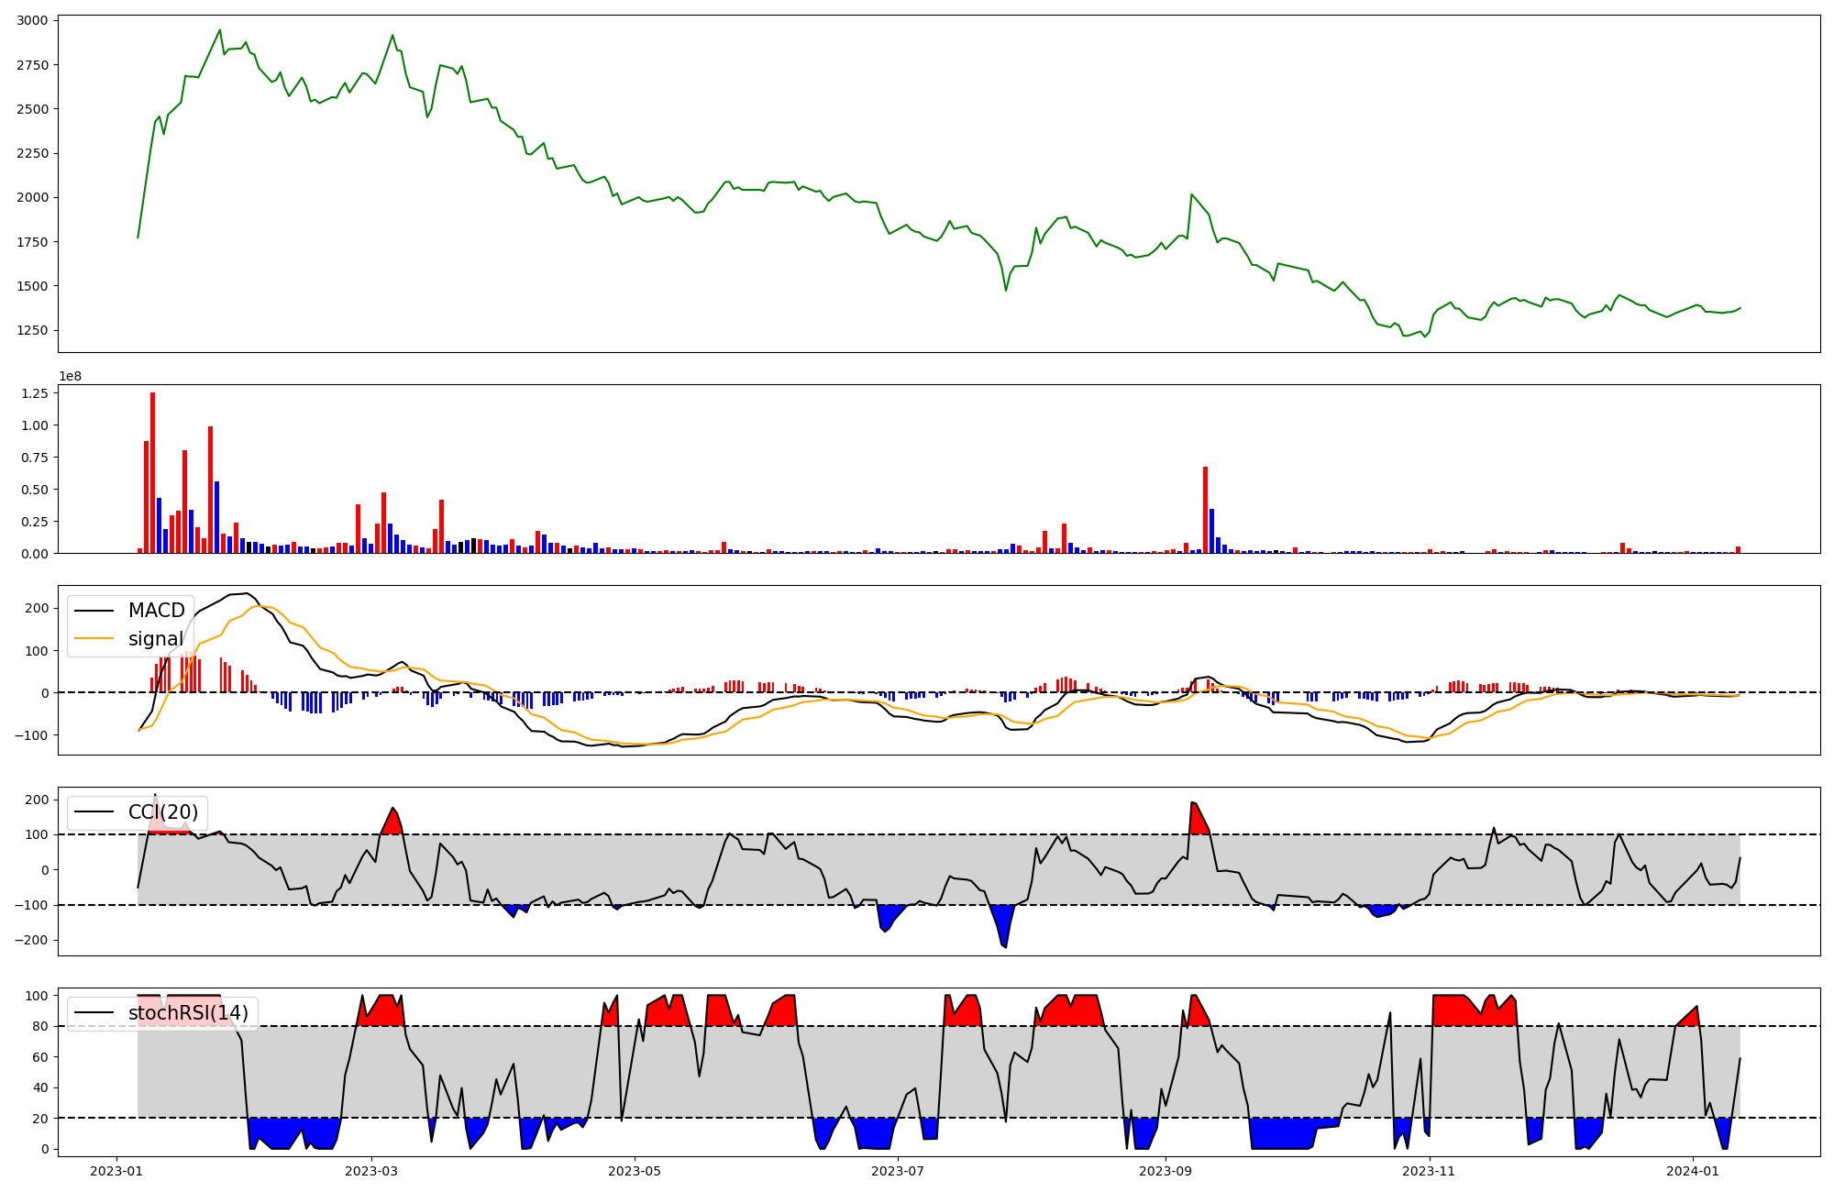The height and width of the screenshot is (1192, 1834).
Task: Click the 0.50 volume axis label
Action: (x=35, y=490)
